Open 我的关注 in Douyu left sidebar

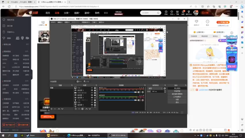point(11,20)
